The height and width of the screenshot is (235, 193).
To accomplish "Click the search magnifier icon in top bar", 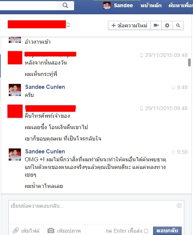I will point(65,5).
